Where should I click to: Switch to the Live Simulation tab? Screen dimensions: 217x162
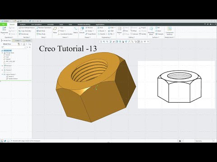(37, 24)
